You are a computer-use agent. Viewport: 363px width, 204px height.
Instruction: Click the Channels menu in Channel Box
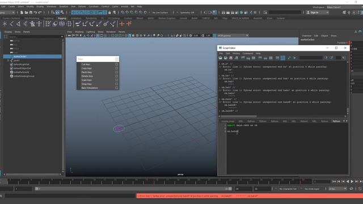pos(306,36)
